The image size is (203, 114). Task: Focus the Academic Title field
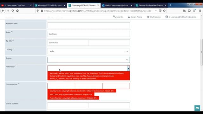pos(88,25)
